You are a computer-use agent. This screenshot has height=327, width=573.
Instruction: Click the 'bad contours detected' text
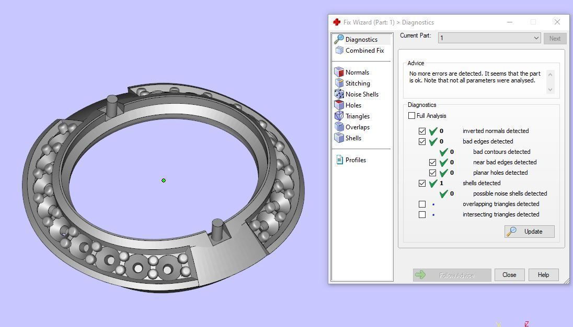pyautogui.click(x=502, y=152)
